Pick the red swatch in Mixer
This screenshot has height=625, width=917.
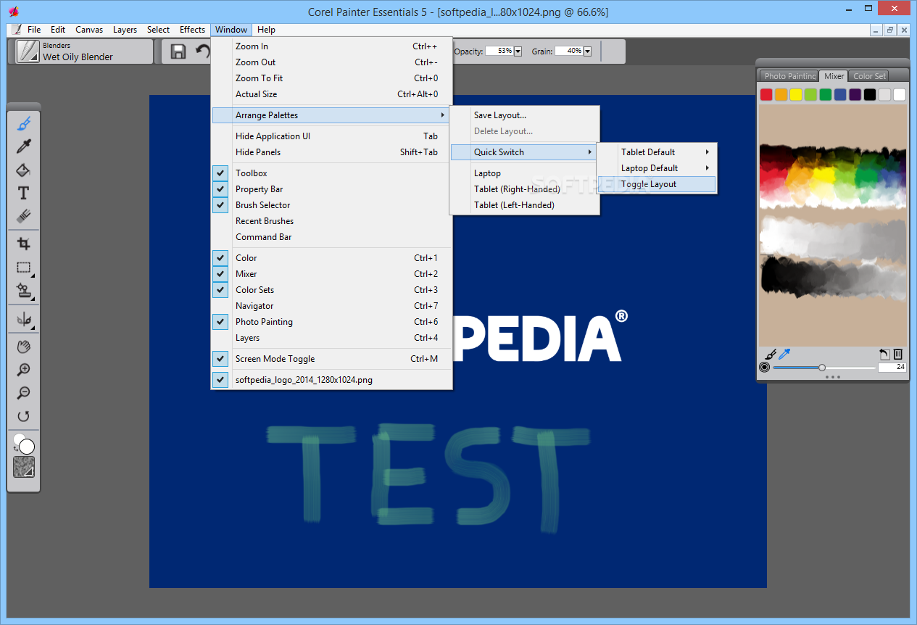point(766,94)
